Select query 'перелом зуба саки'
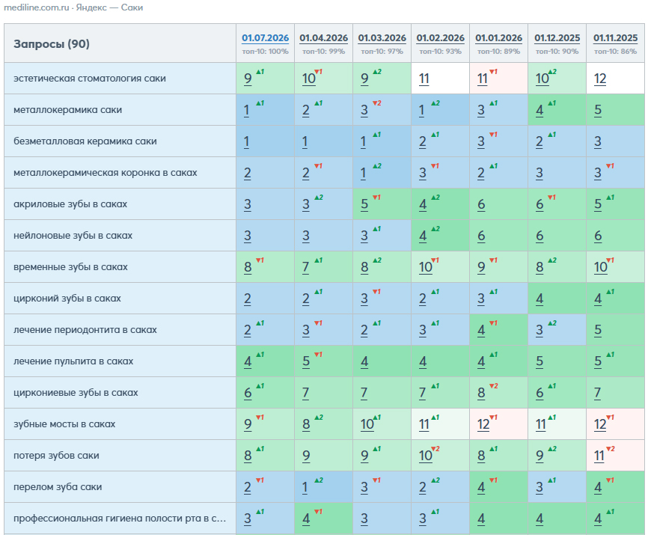Viewport: 648px width, 535px height. click(x=58, y=487)
